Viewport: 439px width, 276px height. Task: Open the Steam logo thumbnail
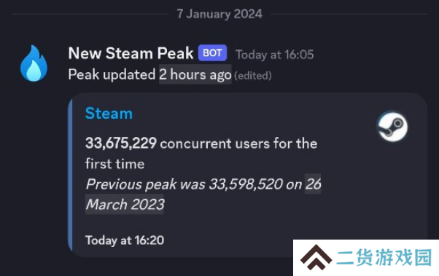click(392, 127)
